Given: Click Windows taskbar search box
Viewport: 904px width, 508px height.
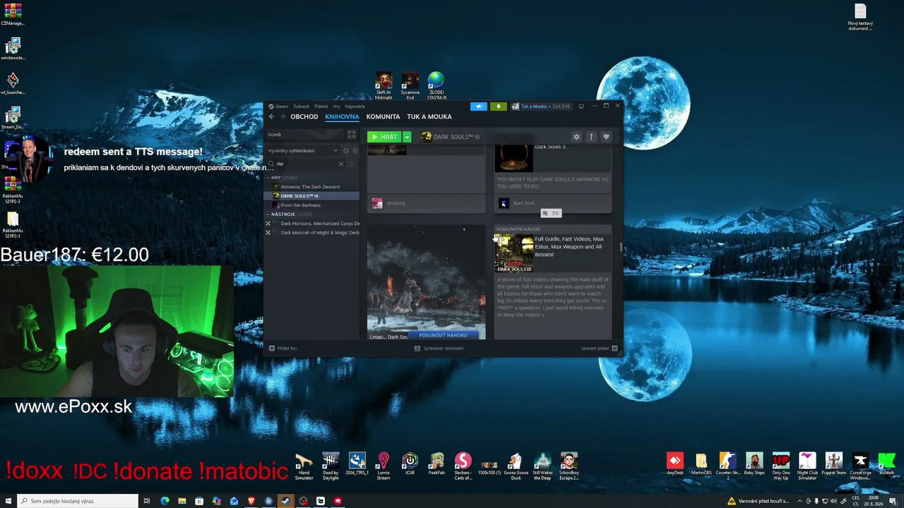Looking at the screenshot, I should pos(76,501).
